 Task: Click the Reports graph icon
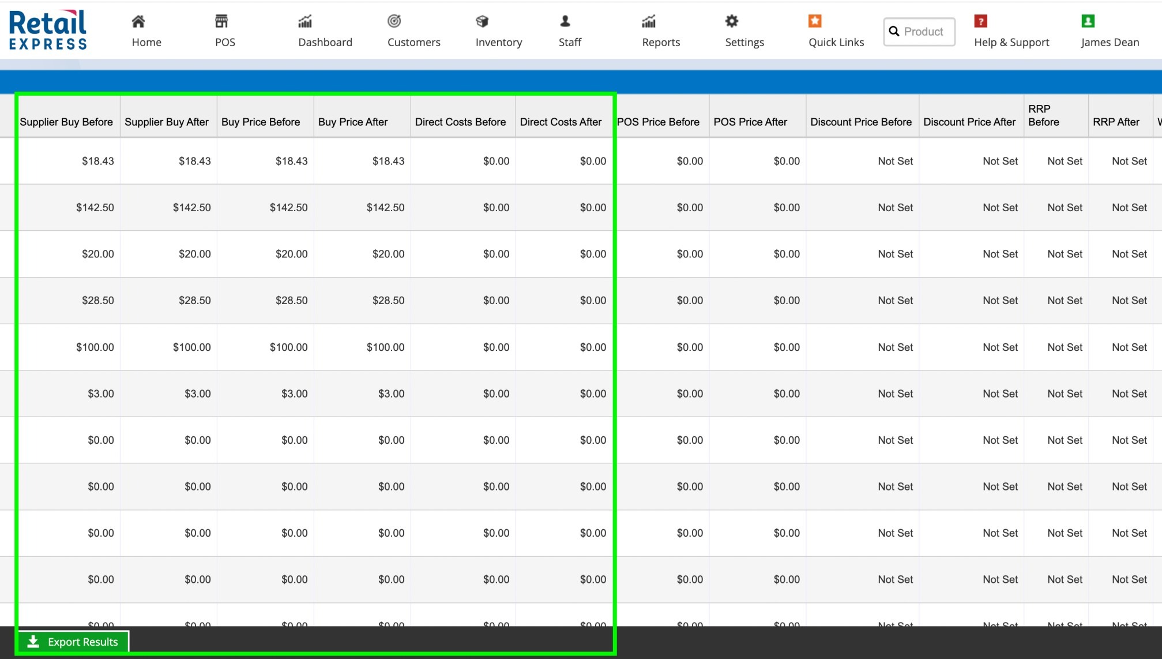point(649,21)
